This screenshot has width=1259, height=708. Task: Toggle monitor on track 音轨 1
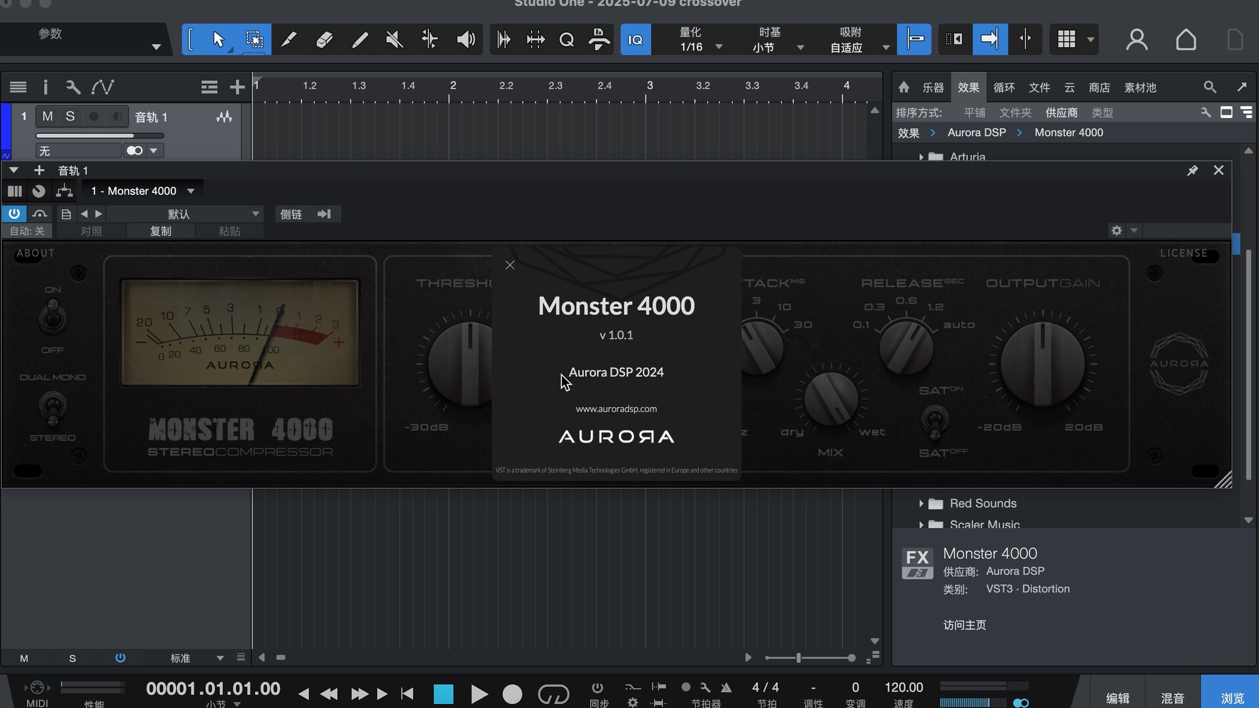click(117, 117)
